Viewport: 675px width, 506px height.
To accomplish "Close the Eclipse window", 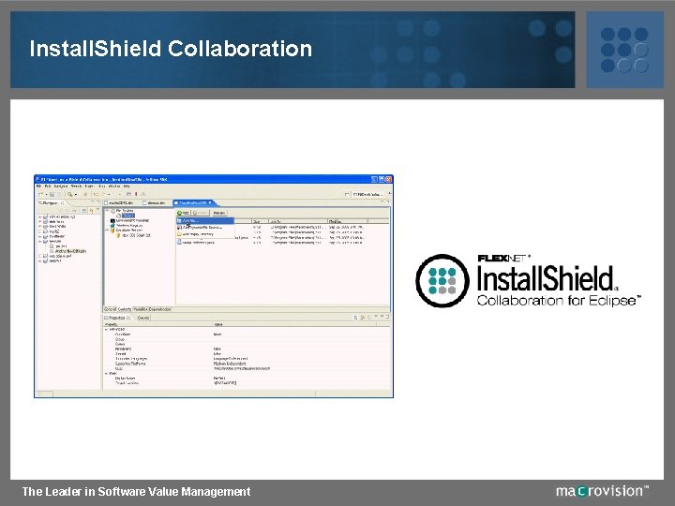I will 388,179.
